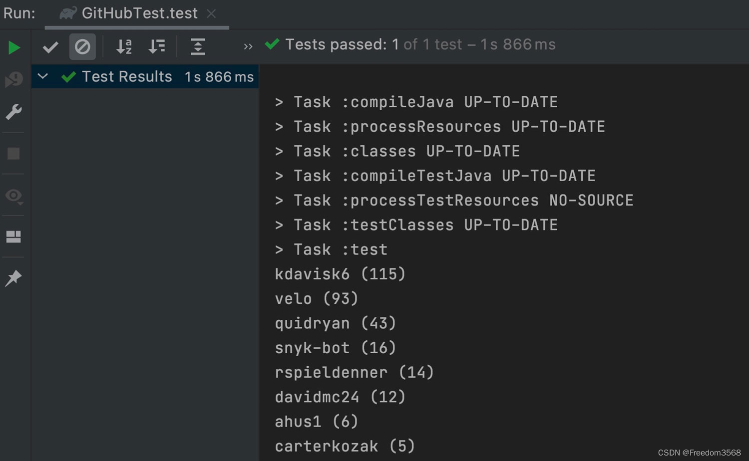Click the wrench settings icon in sidebar

pos(14,112)
